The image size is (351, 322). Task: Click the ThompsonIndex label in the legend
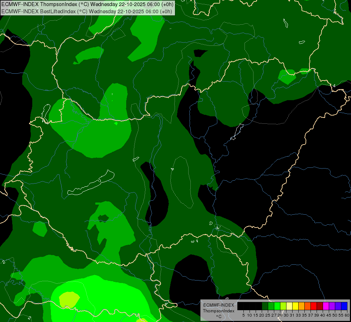point(219,311)
